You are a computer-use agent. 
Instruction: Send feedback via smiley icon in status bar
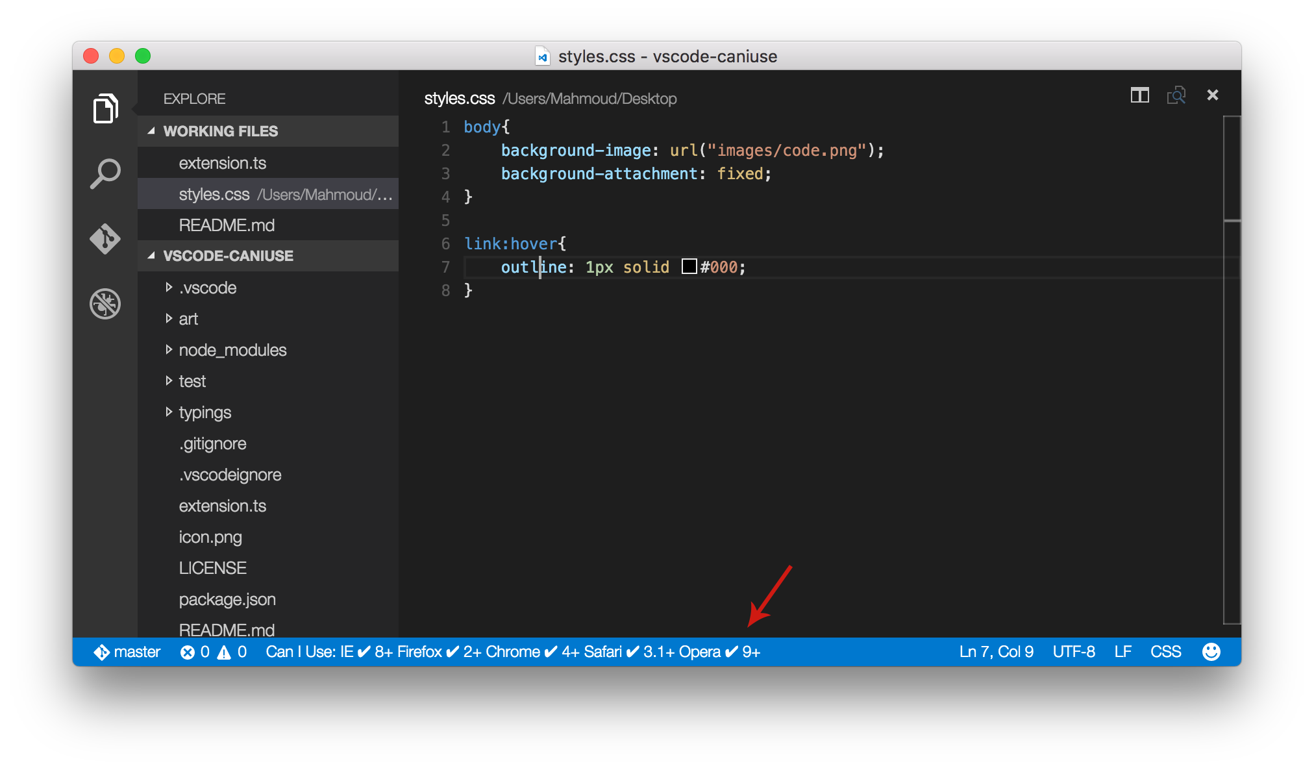click(x=1211, y=652)
